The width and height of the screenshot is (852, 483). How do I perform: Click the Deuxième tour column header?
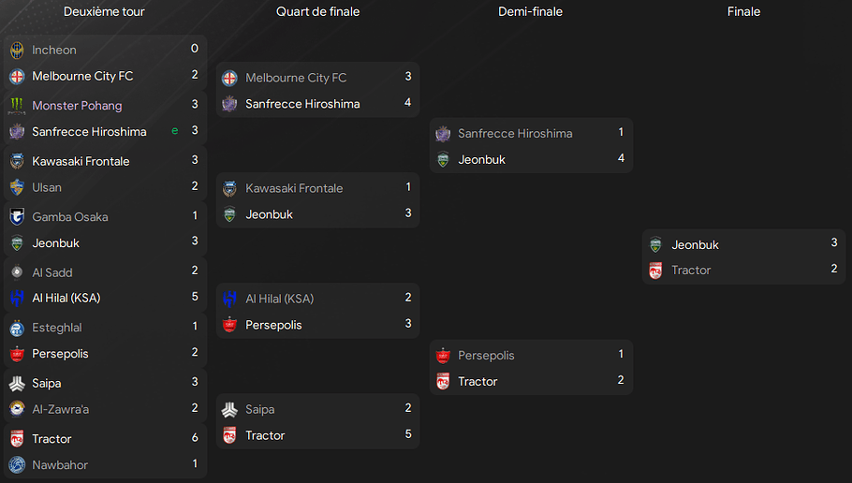point(104,12)
